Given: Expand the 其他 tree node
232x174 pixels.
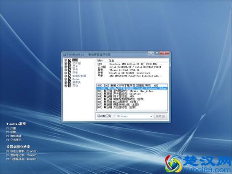Looking at the screenshot, I should coord(66,86).
